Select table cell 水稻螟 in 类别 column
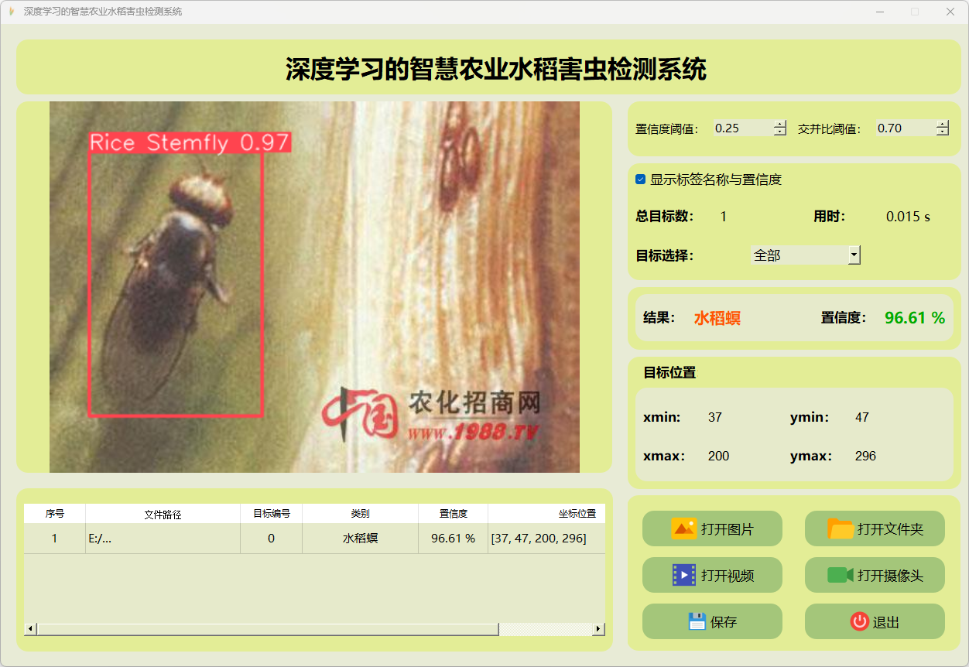The height and width of the screenshot is (667, 969). pos(360,539)
